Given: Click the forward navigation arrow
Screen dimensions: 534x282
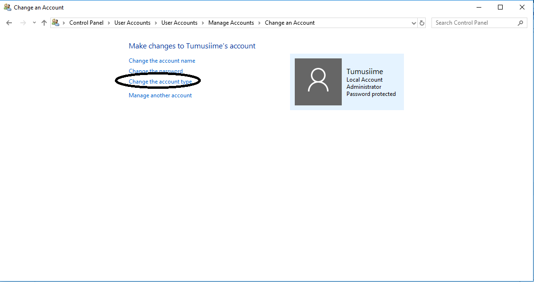Looking at the screenshot, I should pos(22,22).
